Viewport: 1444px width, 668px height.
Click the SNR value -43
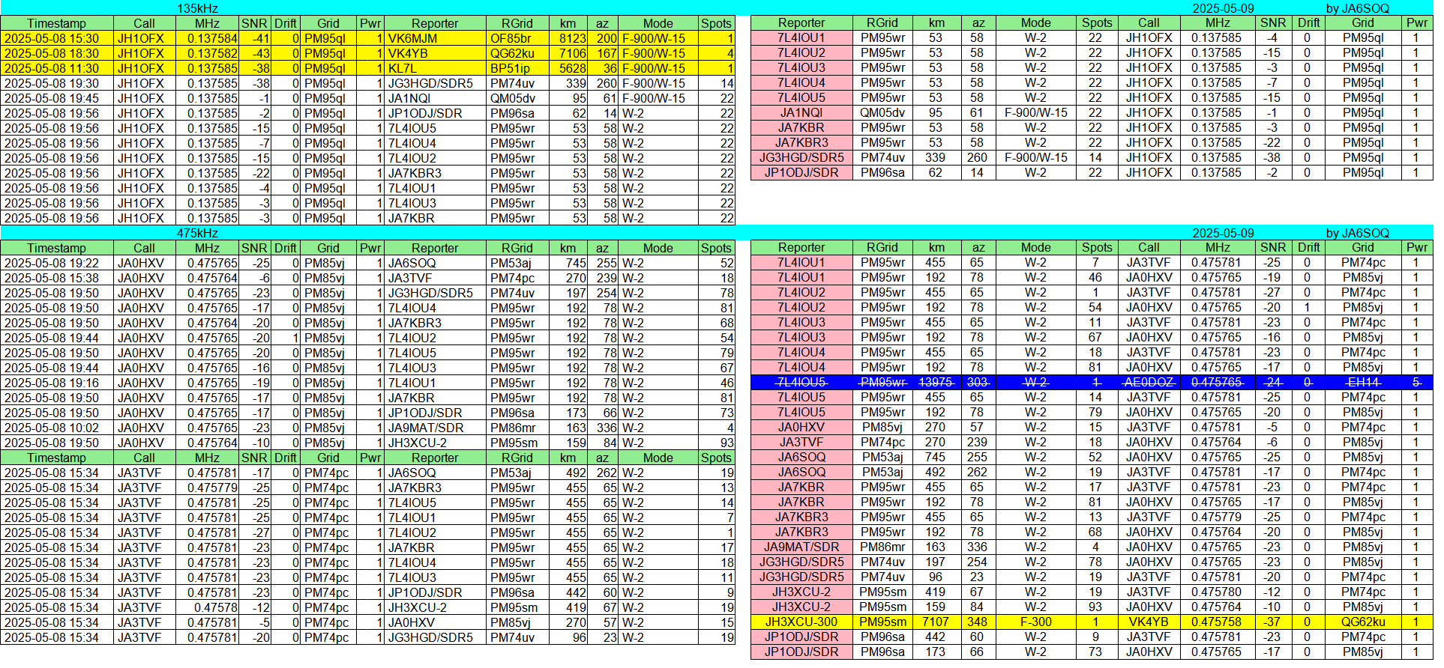pos(255,53)
